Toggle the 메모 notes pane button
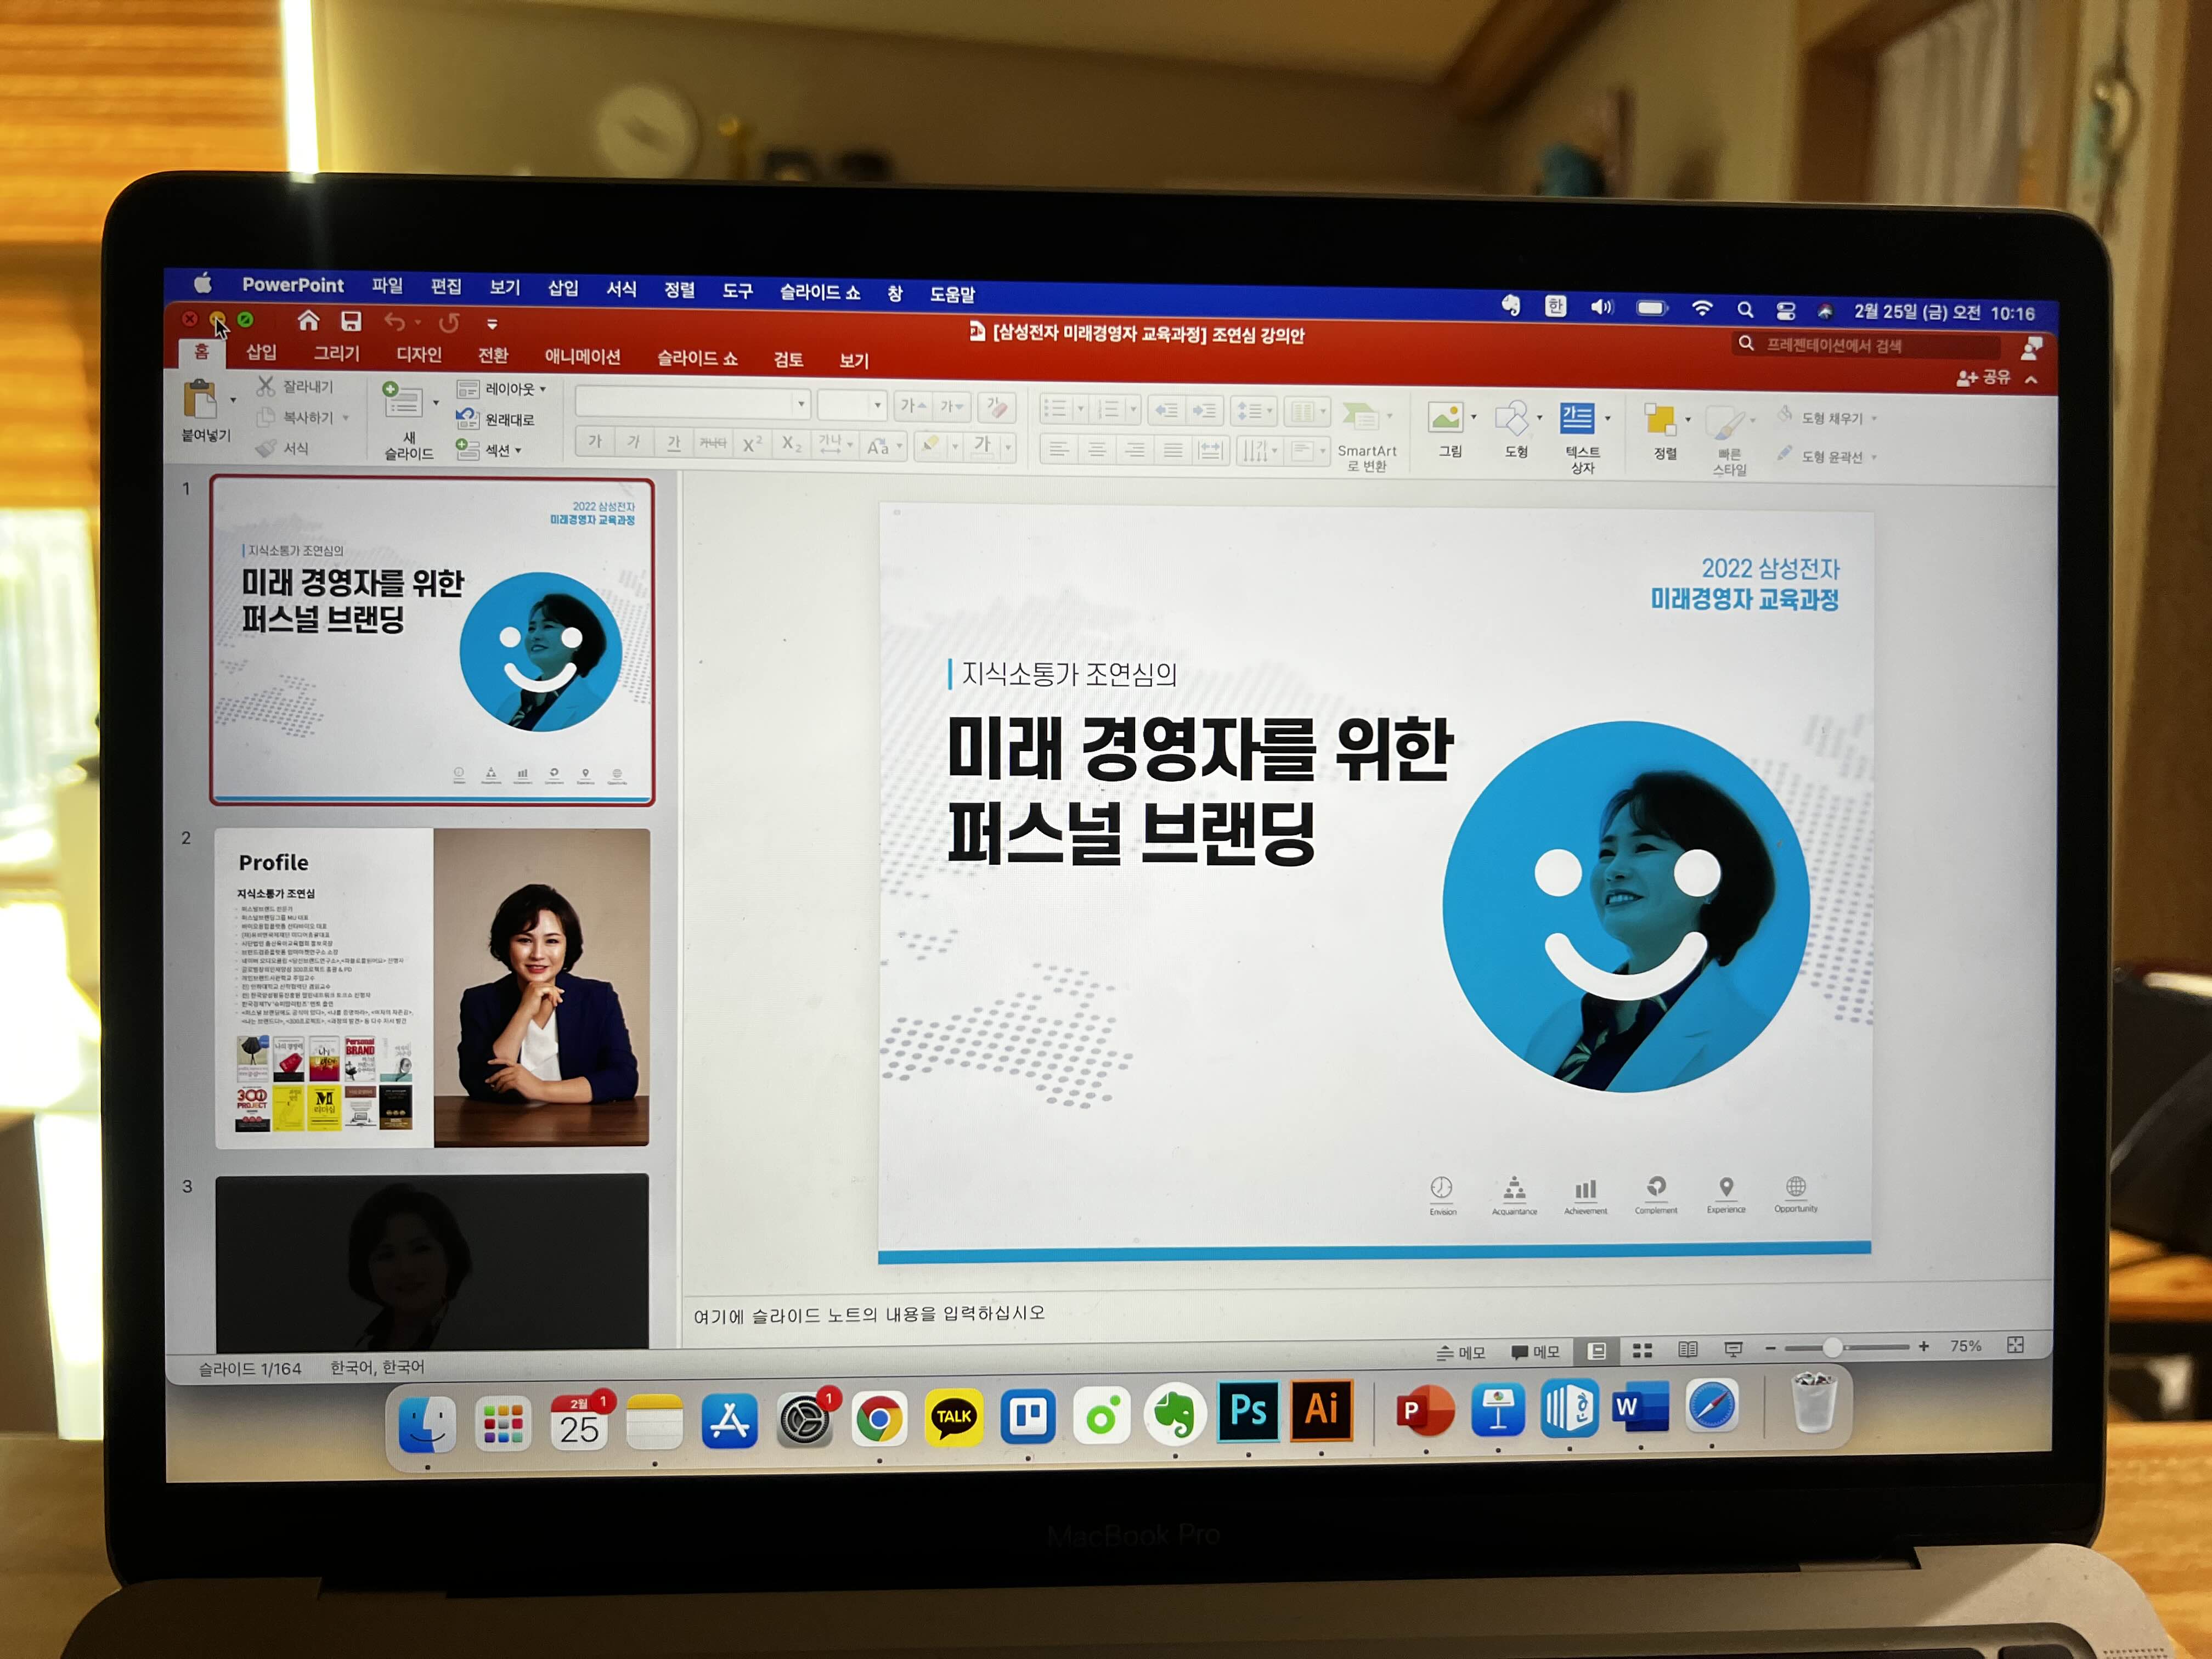The width and height of the screenshot is (2212, 1659). [1460, 1353]
